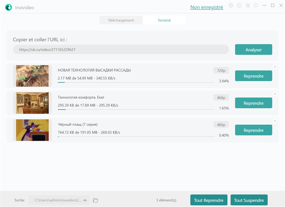Open the output folder icon
This screenshot has width=285, height=207.
coord(95,200)
